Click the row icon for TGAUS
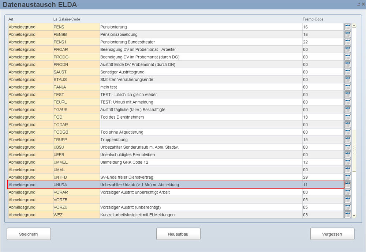Screen dimensions: 366x252 pos(347,110)
